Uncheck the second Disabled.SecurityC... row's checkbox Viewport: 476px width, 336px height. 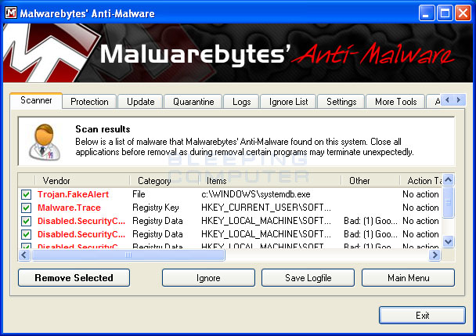(26, 234)
